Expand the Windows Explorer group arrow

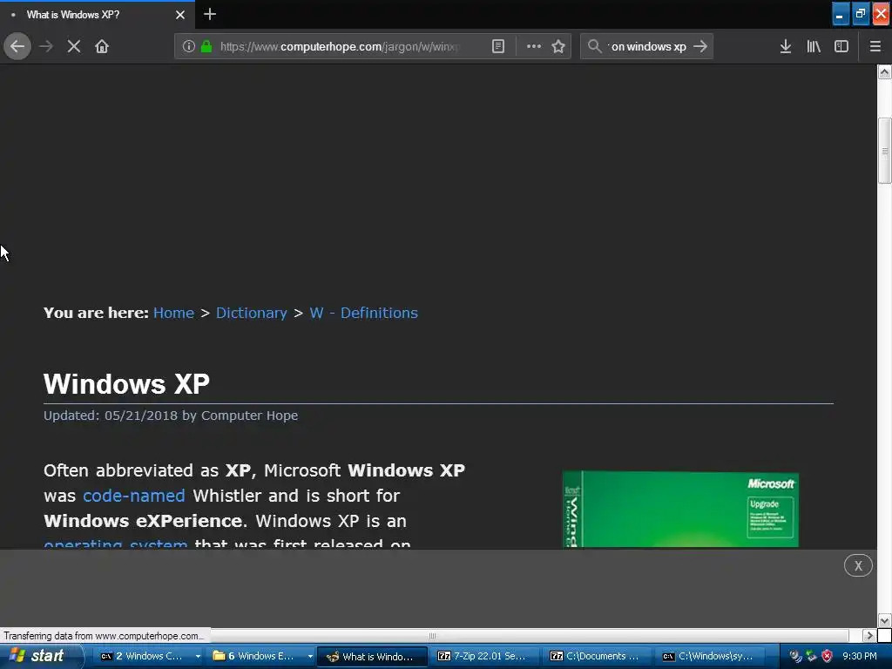(310, 656)
